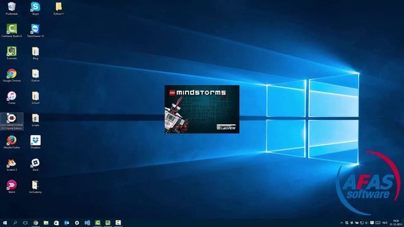The image size is (404, 227).
Task: Switch to Google Chrome in the taskbar
Action: pyautogui.click(x=35, y=223)
